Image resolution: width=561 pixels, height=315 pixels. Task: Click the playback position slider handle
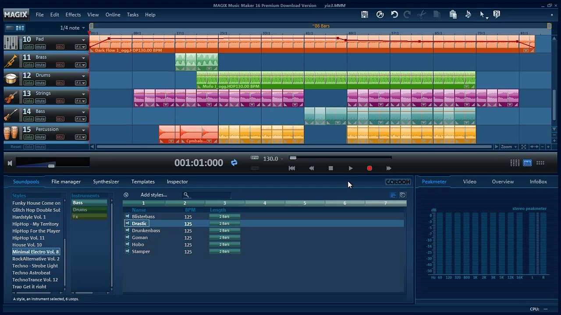[293, 157]
